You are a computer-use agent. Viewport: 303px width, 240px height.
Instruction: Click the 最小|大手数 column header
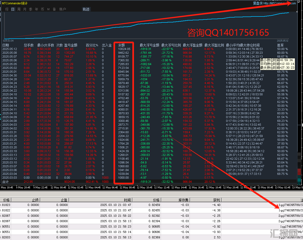[46, 45]
